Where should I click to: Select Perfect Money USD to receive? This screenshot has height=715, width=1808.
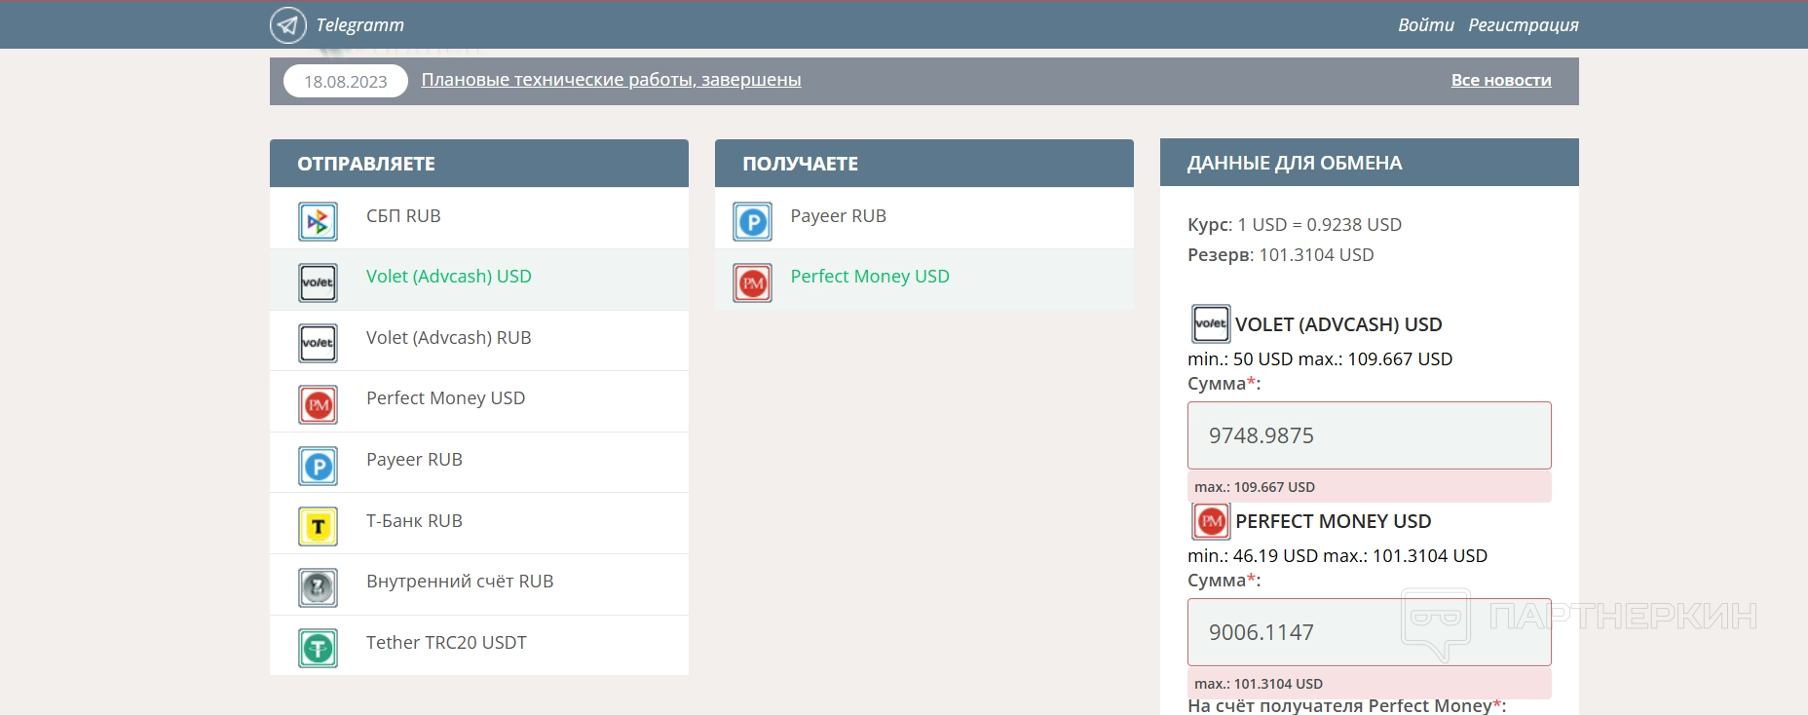924,280
